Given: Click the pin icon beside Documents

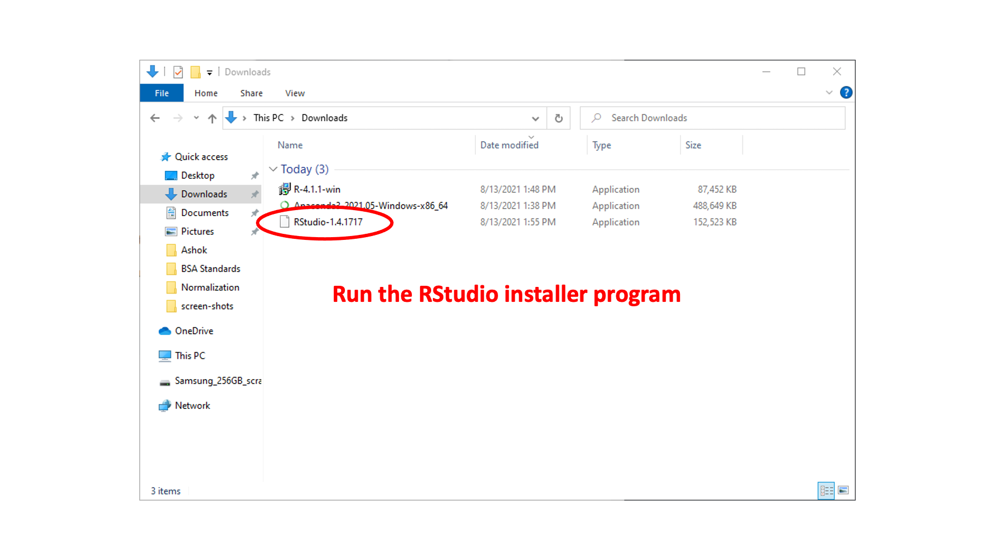Looking at the screenshot, I should 255,213.
